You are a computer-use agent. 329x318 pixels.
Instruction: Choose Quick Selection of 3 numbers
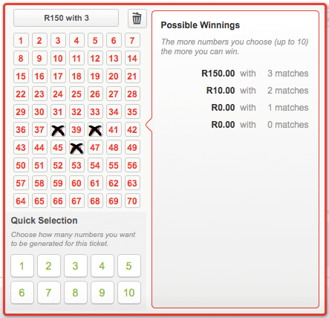[x=76, y=266]
